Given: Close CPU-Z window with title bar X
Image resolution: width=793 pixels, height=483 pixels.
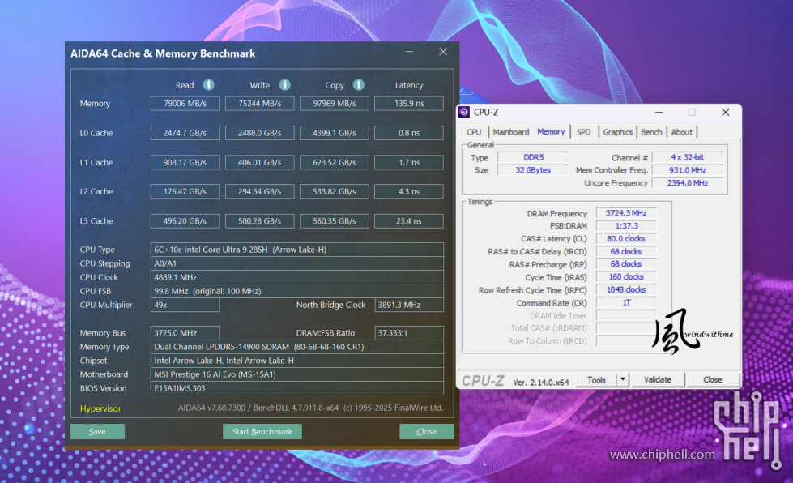Looking at the screenshot, I should pyautogui.click(x=725, y=112).
